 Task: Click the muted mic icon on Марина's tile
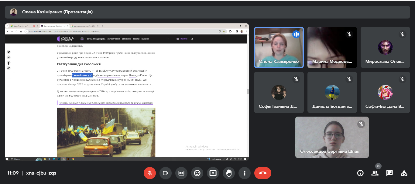click(349, 34)
